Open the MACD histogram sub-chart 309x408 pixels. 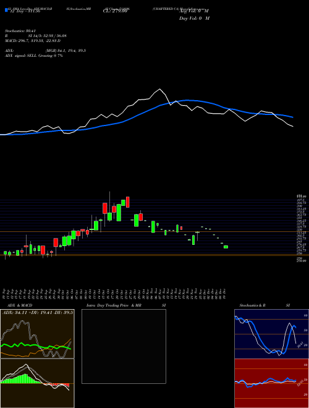click(x=37, y=383)
